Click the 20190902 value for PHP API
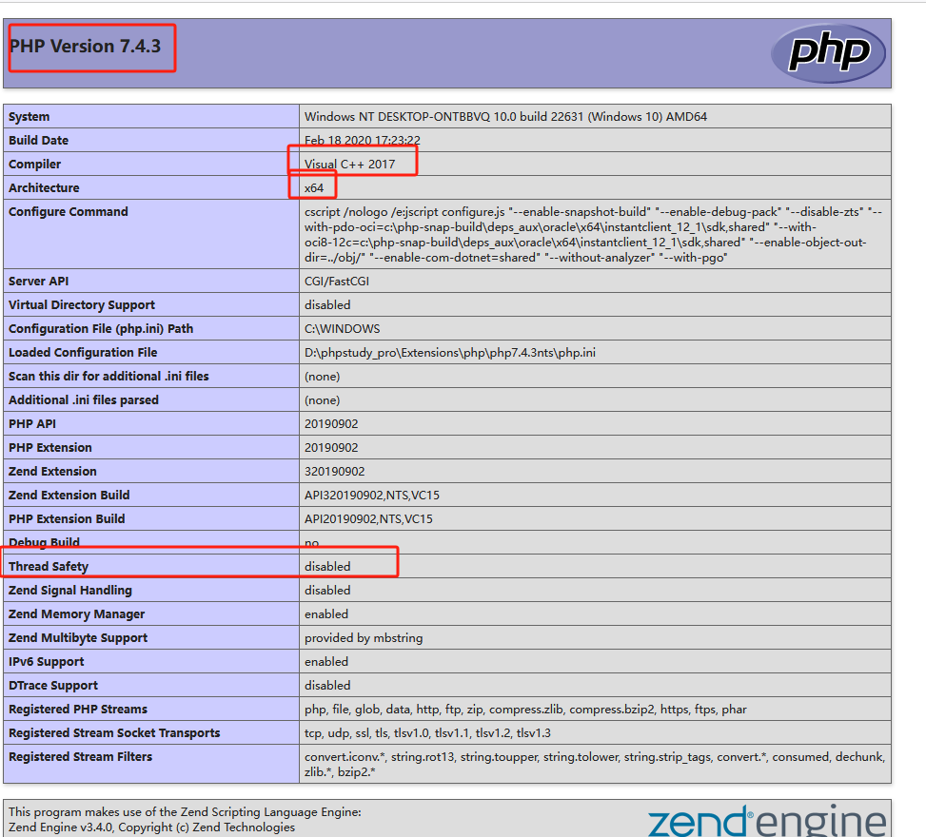 [x=331, y=424]
